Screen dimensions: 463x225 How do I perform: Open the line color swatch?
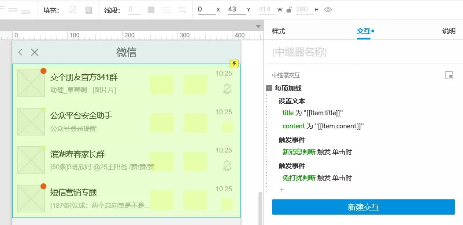[151, 10]
